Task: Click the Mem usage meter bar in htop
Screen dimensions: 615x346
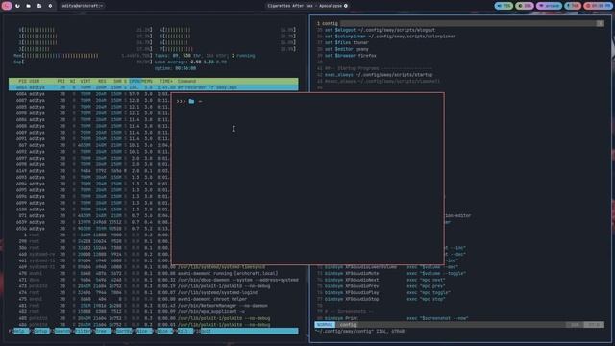Action: [83, 56]
